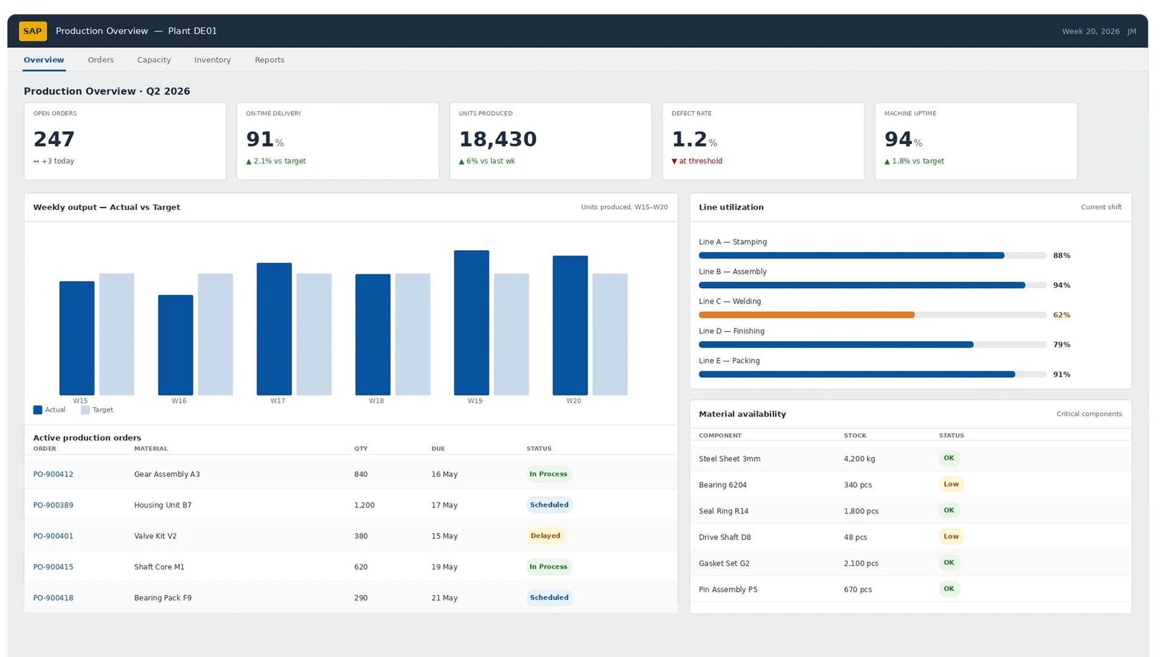Click the Target legend color swatch
Viewport: 1168px width, 657px height.
pyautogui.click(x=85, y=410)
